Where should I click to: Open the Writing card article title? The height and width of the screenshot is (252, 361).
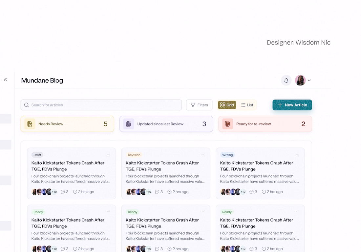(257, 166)
